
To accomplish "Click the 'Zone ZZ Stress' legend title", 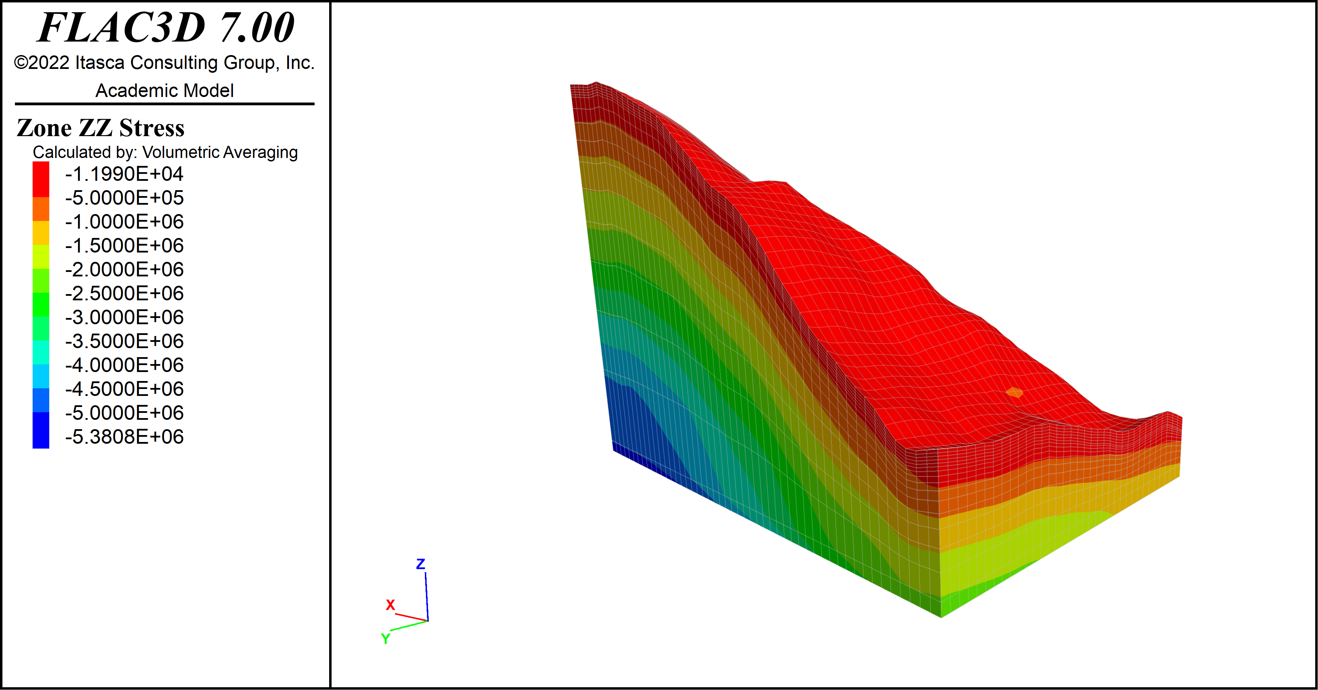I will click(100, 128).
